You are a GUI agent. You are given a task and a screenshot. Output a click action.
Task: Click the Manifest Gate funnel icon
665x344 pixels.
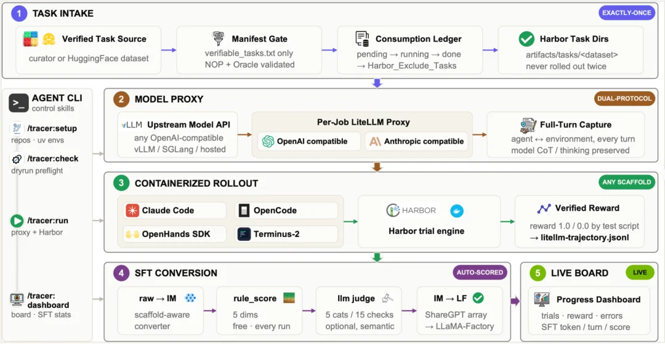click(x=218, y=39)
